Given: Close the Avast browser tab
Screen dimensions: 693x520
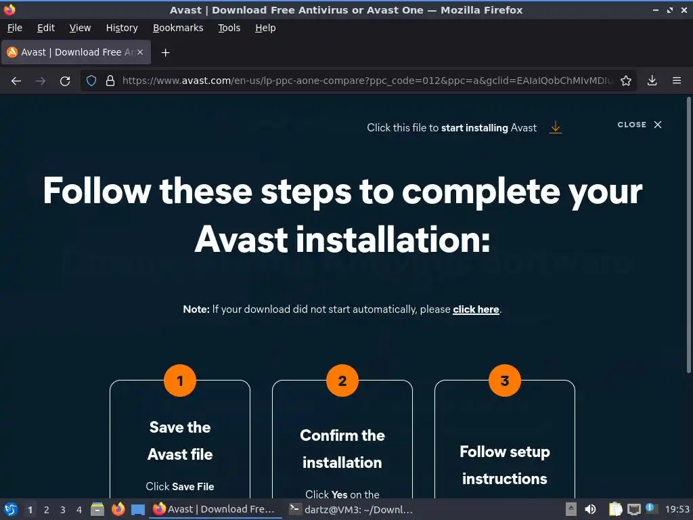Looking at the screenshot, I should coord(140,52).
